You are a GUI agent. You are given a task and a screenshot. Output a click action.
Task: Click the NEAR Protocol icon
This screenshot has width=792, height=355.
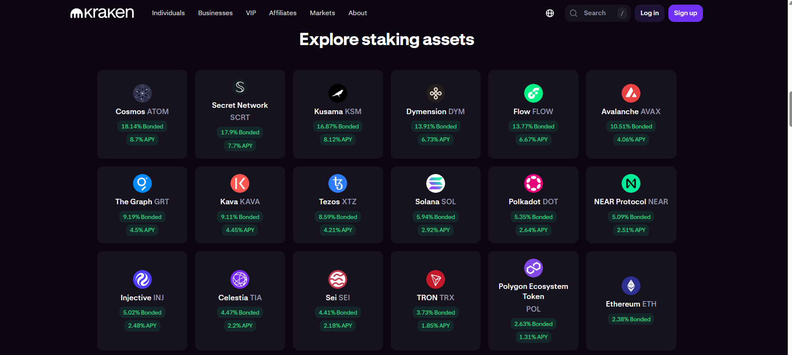click(x=631, y=184)
